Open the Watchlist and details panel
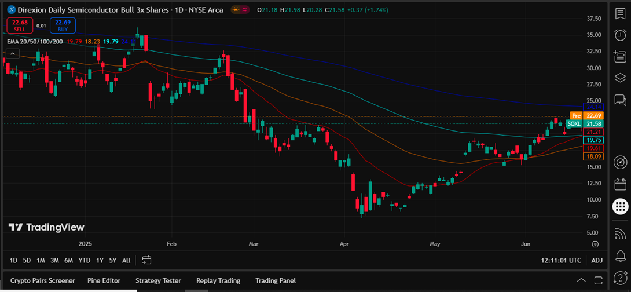The height and width of the screenshot is (292, 631). click(x=620, y=13)
